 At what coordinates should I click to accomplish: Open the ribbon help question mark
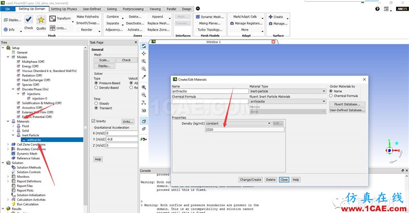tap(377, 9)
